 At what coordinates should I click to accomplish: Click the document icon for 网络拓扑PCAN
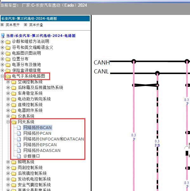point(19,133)
